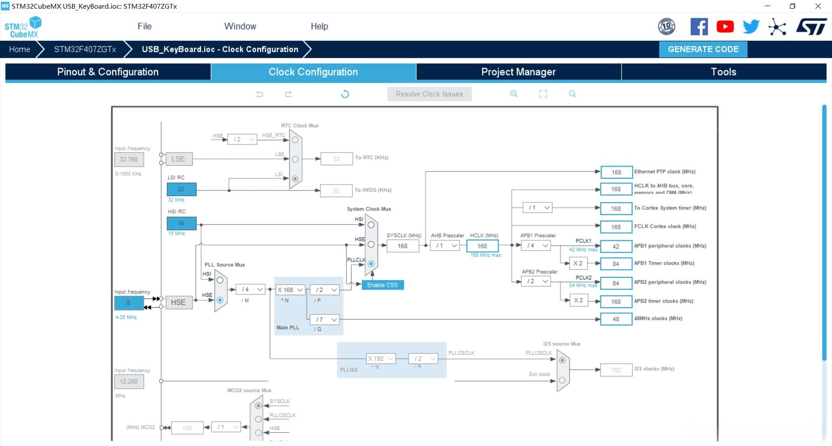The width and height of the screenshot is (832, 446).
Task: Open the YouTube icon link
Action: click(x=725, y=27)
